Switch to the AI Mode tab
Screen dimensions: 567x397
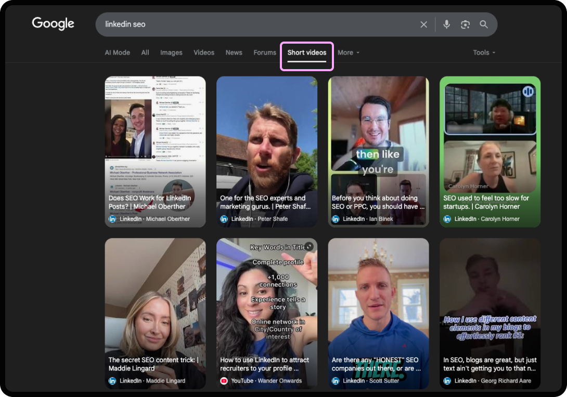[117, 52]
